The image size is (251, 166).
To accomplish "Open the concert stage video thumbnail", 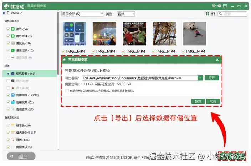I will pyautogui.click(x=104, y=34).
